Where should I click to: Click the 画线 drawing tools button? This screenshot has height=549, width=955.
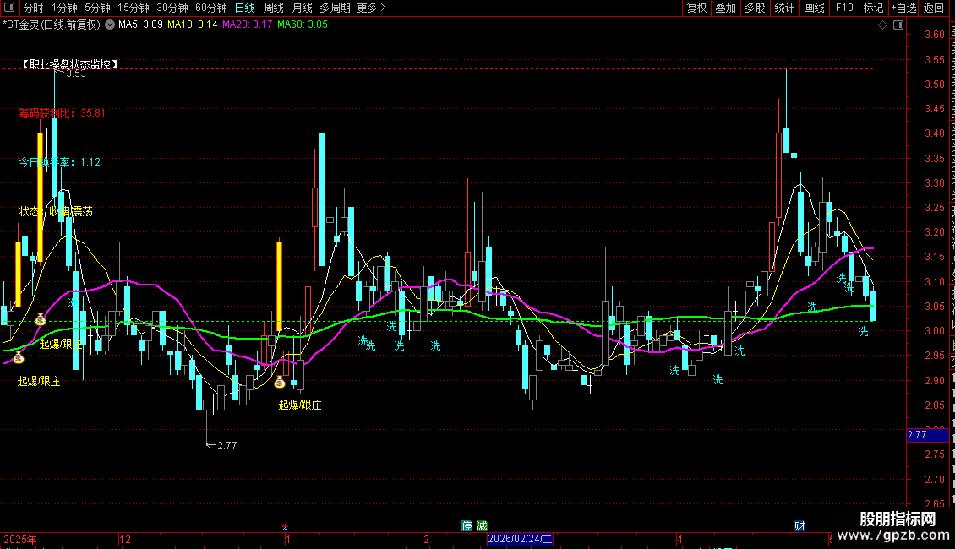[x=814, y=8]
